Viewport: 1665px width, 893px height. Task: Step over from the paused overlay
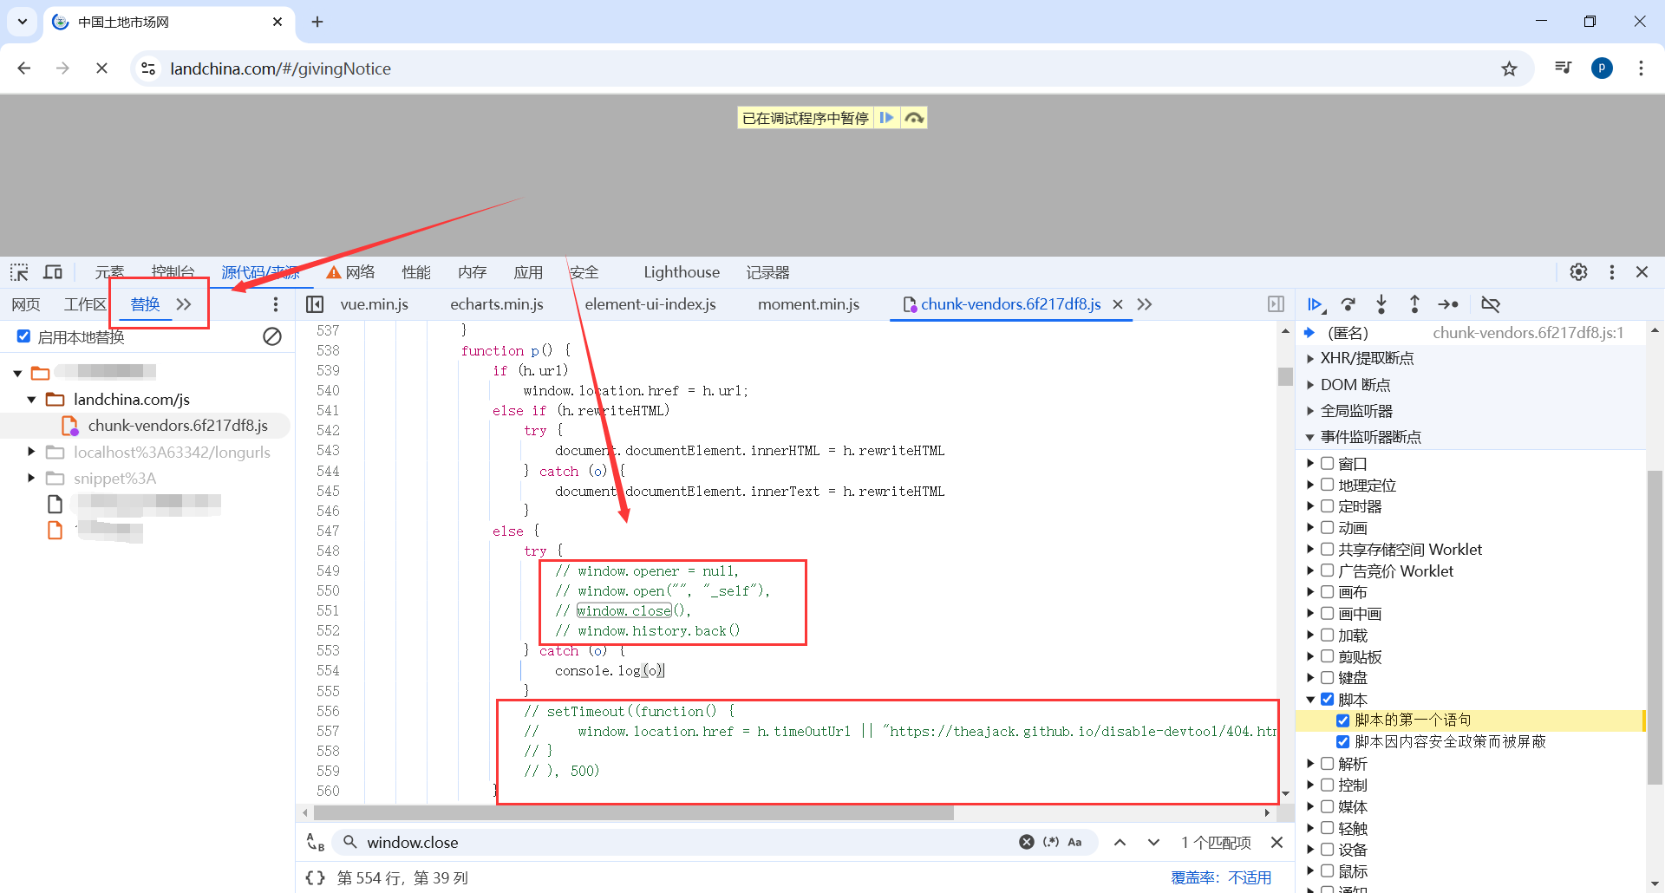click(x=914, y=118)
